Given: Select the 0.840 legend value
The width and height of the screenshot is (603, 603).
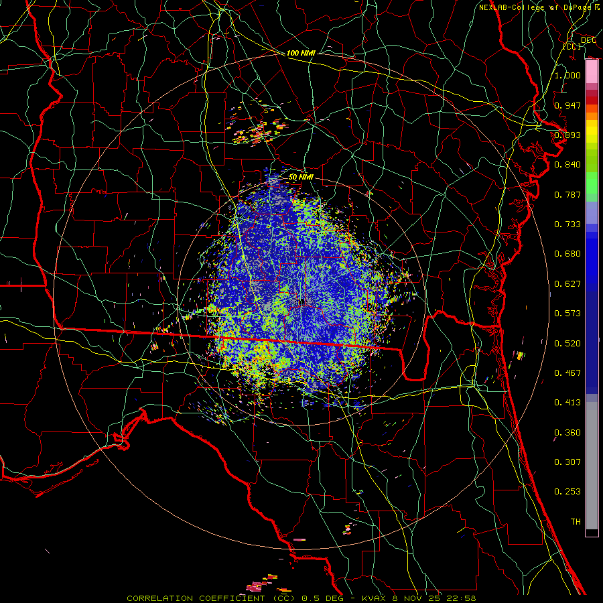Looking at the screenshot, I should 567,165.
